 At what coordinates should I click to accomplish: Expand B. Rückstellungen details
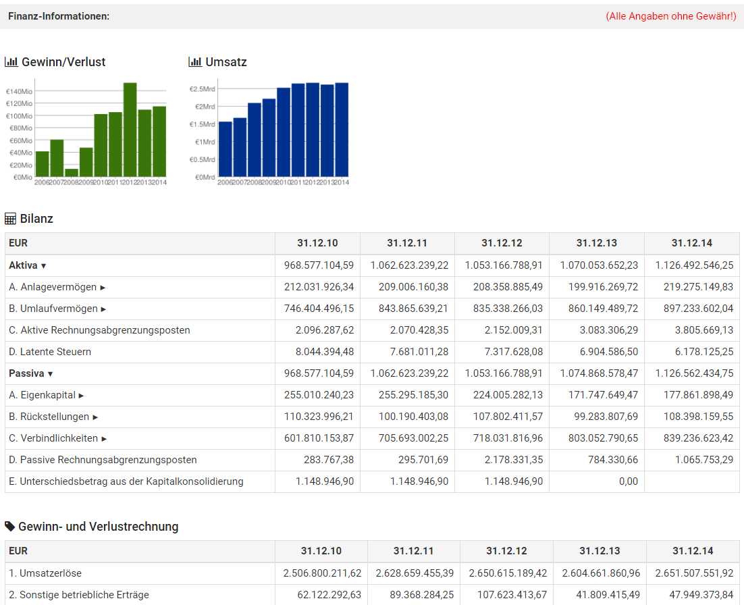pos(96,417)
